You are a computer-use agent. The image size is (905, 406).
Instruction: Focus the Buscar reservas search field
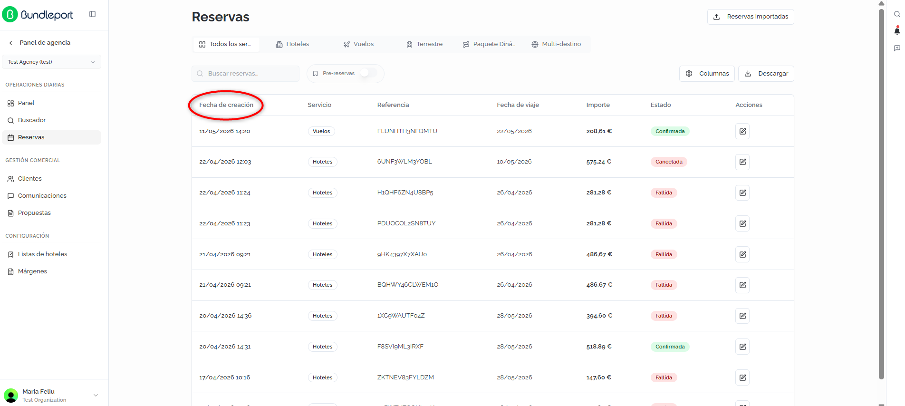[246, 74]
